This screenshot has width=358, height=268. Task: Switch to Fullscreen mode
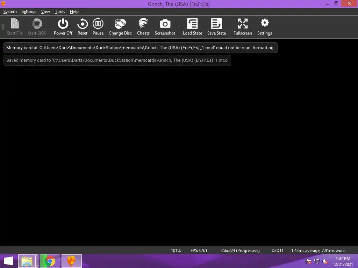pyautogui.click(x=243, y=27)
